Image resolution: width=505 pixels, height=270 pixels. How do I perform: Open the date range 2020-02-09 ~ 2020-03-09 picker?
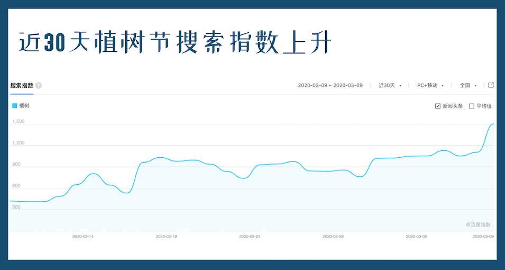click(x=330, y=85)
